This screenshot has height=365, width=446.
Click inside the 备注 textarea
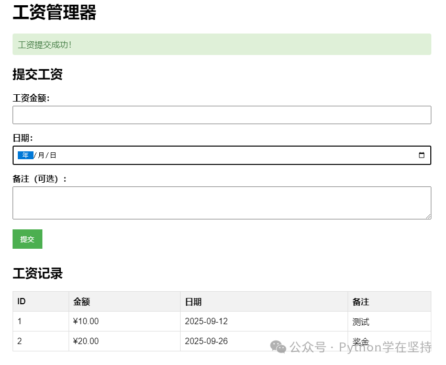(222, 203)
